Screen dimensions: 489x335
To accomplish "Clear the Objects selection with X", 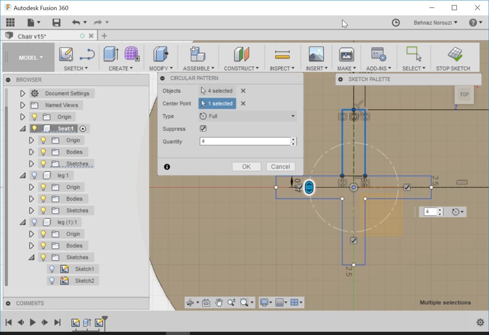I will pyautogui.click(x=243, y=91).
